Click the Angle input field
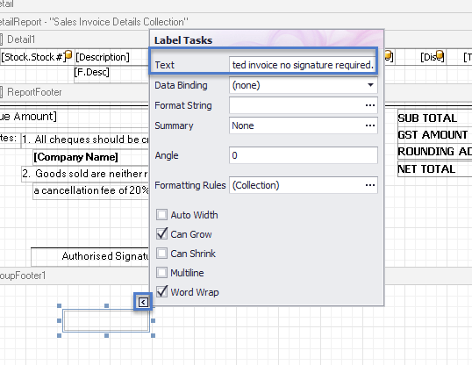The image size is (472, 365). click(304, 155)
